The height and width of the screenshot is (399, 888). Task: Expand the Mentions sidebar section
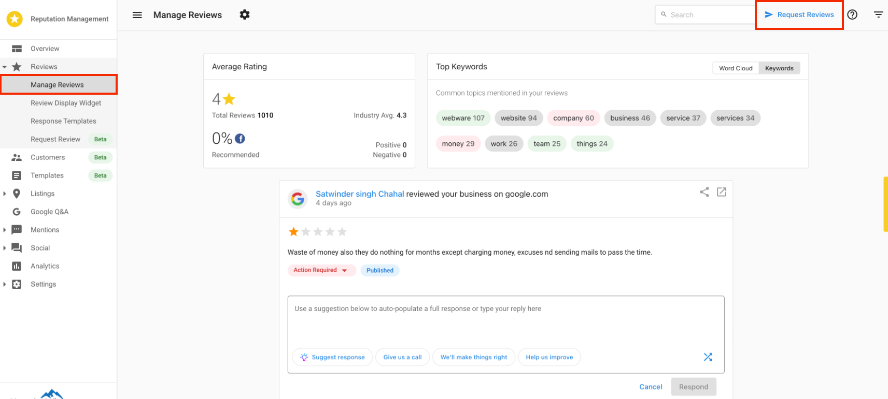coord(5,230)
